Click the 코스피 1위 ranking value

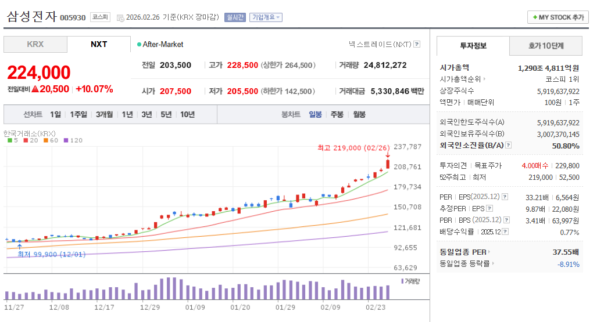click(562, 79)
